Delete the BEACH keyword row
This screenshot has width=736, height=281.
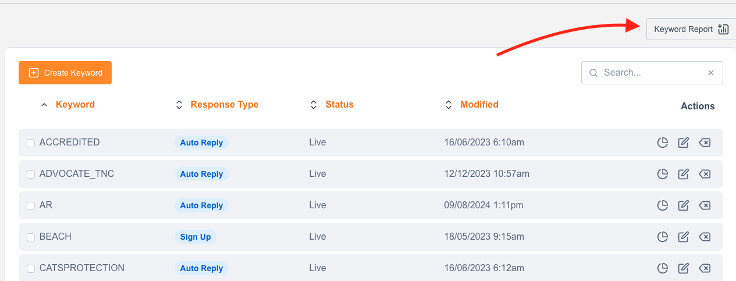[x=704, y=237]
